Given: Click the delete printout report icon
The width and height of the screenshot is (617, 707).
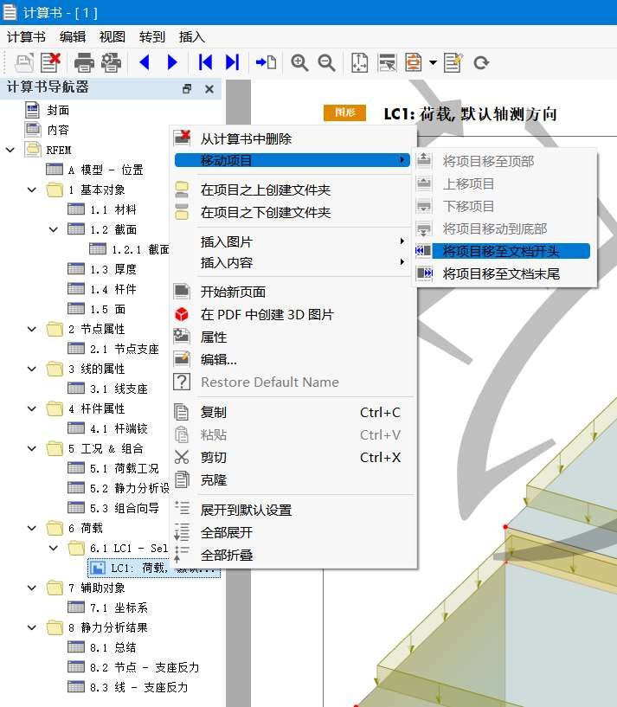Looking at the screenshot, I should click(50, 62).
